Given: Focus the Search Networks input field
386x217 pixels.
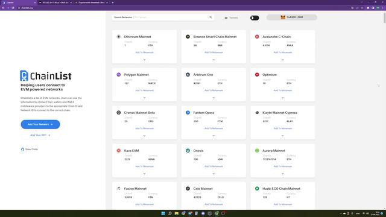Looking at the screenshot, I should tap(162, 17).
